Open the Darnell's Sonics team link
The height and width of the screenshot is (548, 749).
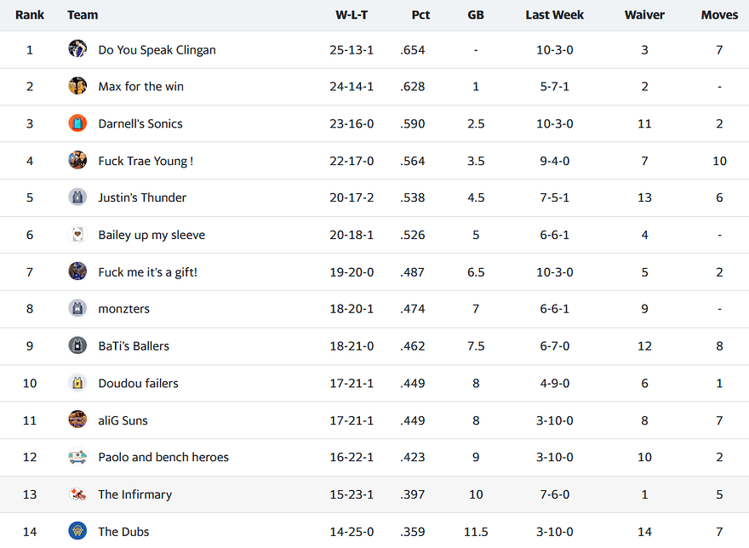(x=140, y=123)
